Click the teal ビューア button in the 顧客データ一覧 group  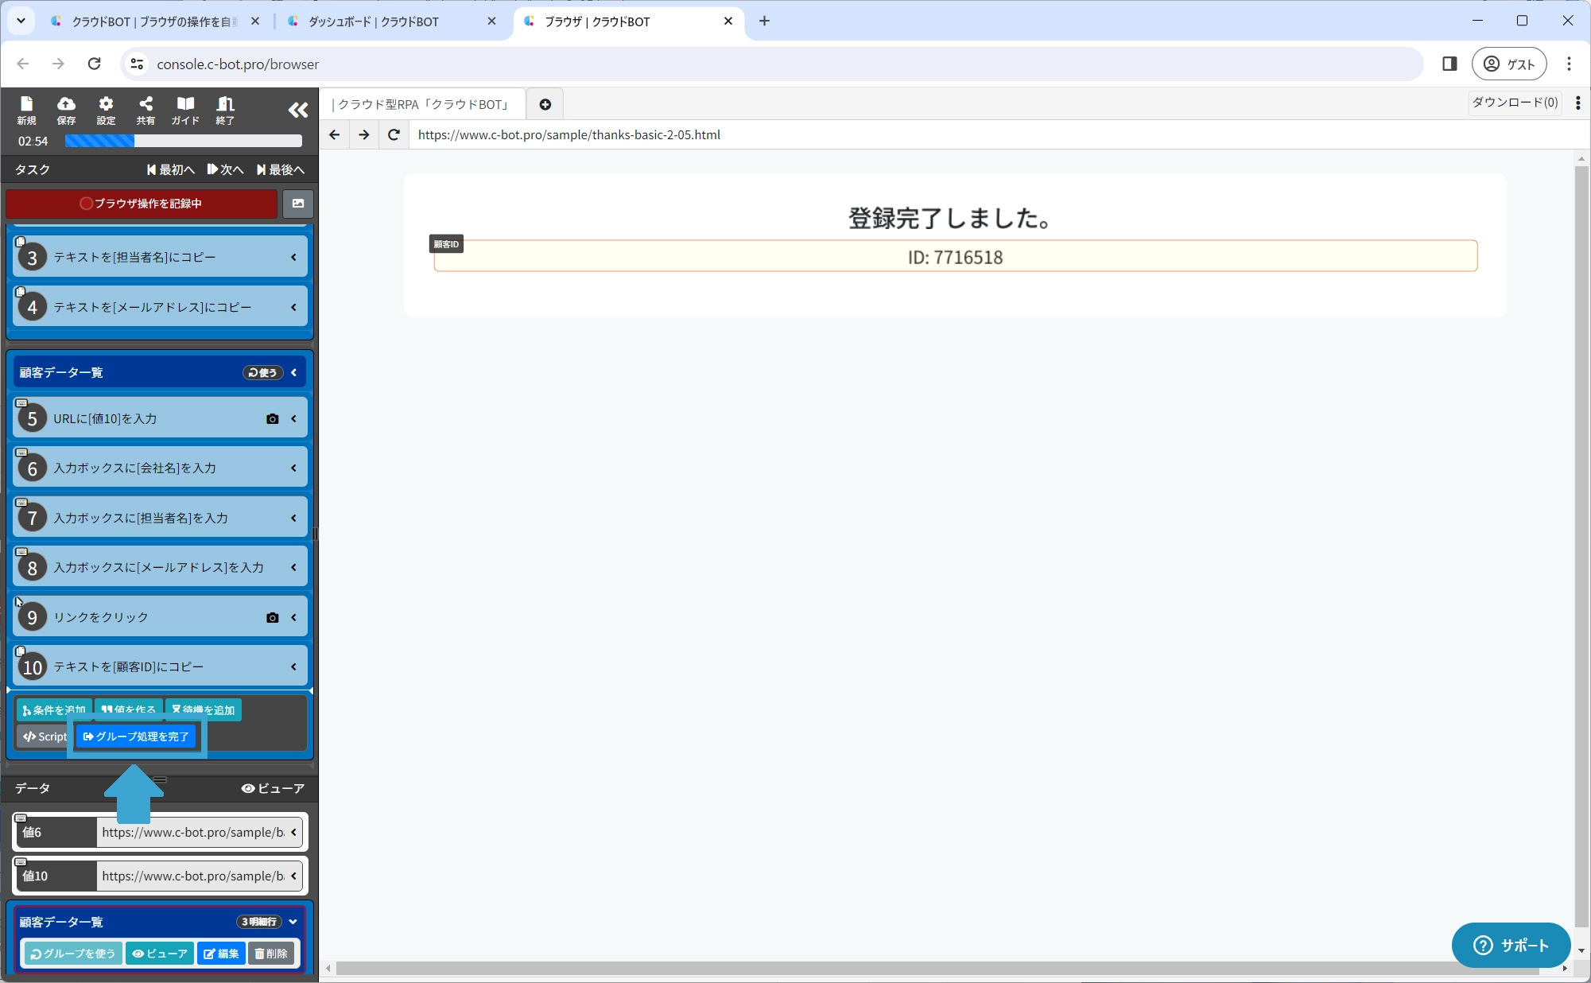click(x=160, y=954)
